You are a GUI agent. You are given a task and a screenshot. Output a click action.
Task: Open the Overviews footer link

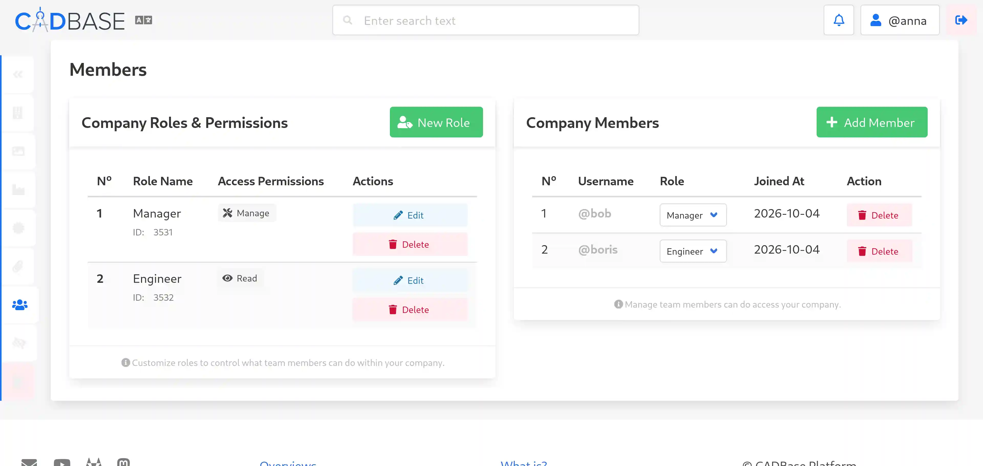point(288,463)
